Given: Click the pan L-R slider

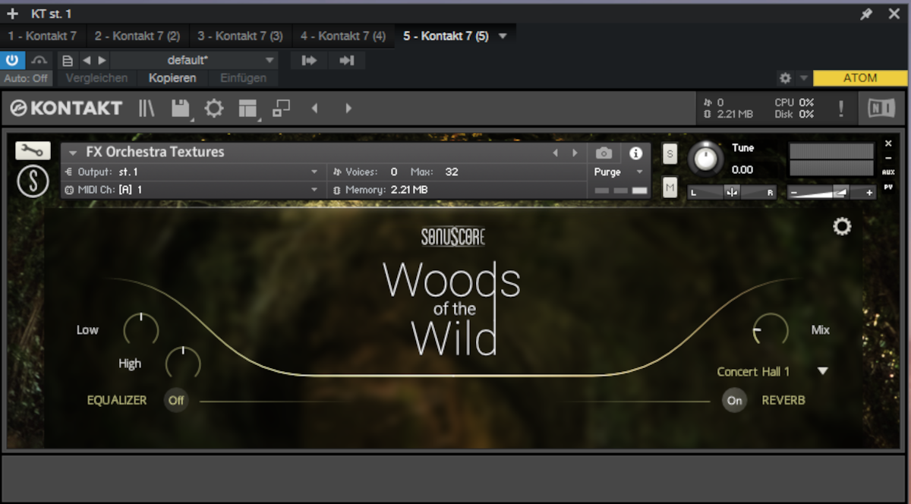Looking at the screenshot, I should click(x=732, y=192).
